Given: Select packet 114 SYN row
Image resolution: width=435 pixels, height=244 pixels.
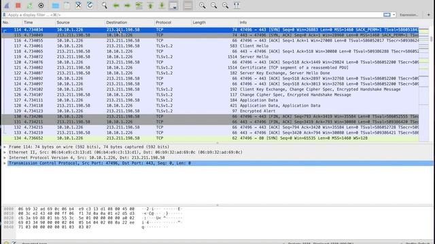Looking at the screenshot, I should point(210,30).
